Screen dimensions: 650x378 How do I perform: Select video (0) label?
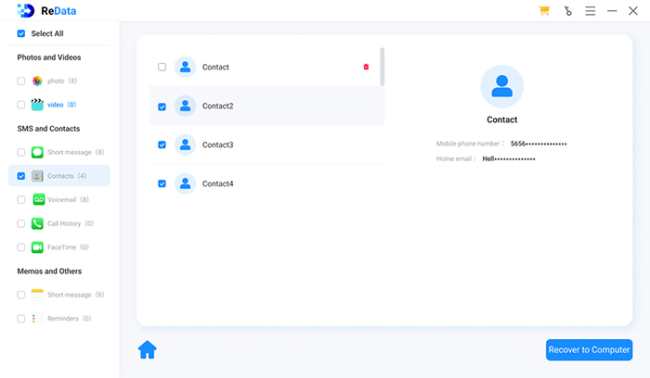62,105
